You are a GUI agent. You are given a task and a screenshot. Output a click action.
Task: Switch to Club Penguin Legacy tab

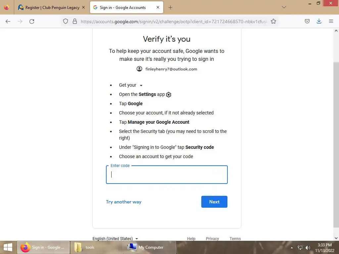point(52,8)
